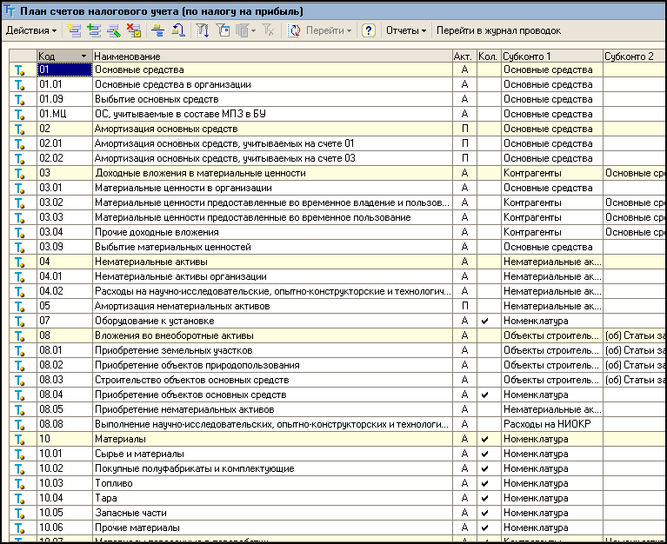This screenshot has width=667, height=544.
Task: Toggle quantity checkmark for account 07
Action: [485, 322]
